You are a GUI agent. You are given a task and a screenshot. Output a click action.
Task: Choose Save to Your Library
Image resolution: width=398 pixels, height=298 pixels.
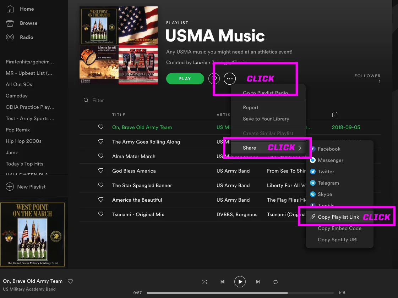coord(266,119)
